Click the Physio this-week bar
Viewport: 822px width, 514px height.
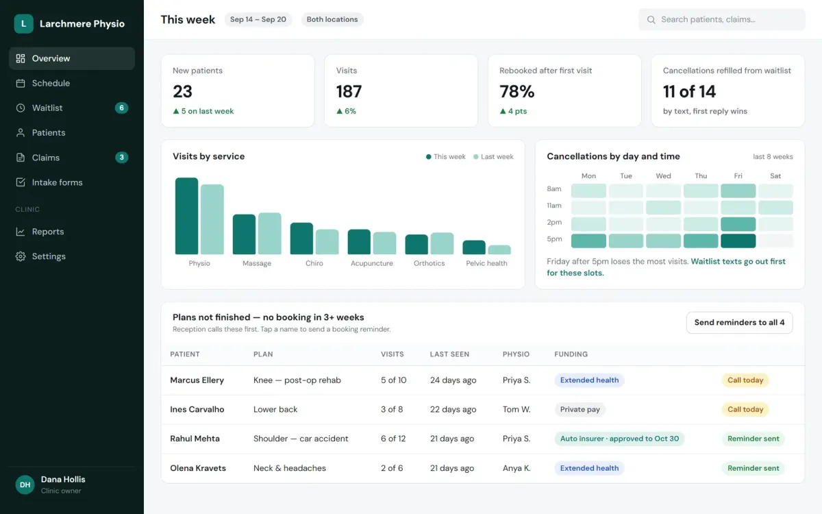tap(186, 216)
